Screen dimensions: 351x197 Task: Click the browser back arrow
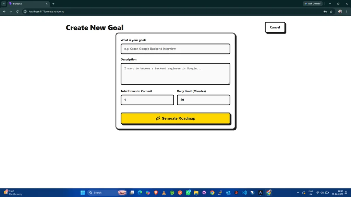click(4, 11)
